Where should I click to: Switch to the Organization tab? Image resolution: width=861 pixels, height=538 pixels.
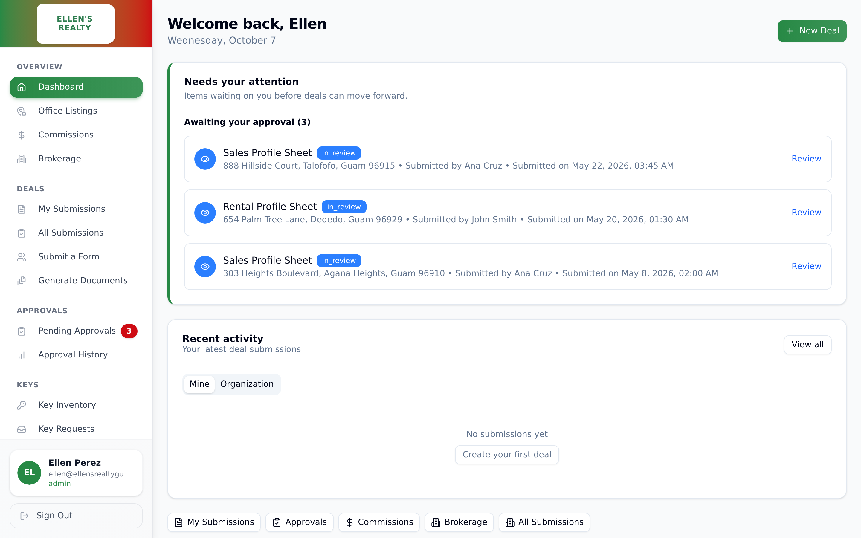click(x=247, y=384)
